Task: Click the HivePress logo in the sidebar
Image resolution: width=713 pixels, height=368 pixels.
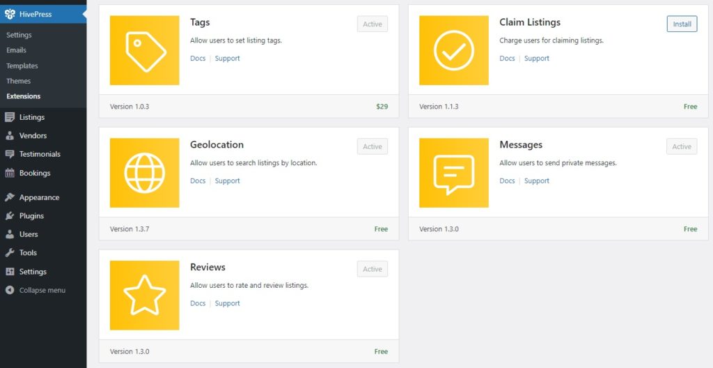Action: (10, 14)
